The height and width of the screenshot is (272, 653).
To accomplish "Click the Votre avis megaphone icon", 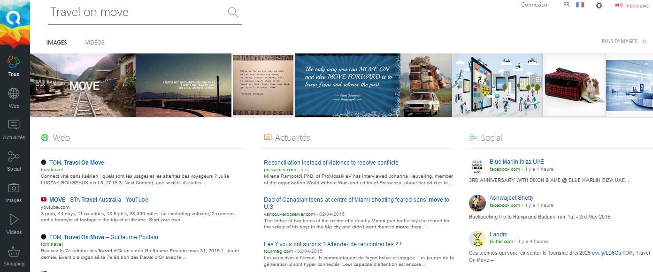I will click(x=619, y=5).
